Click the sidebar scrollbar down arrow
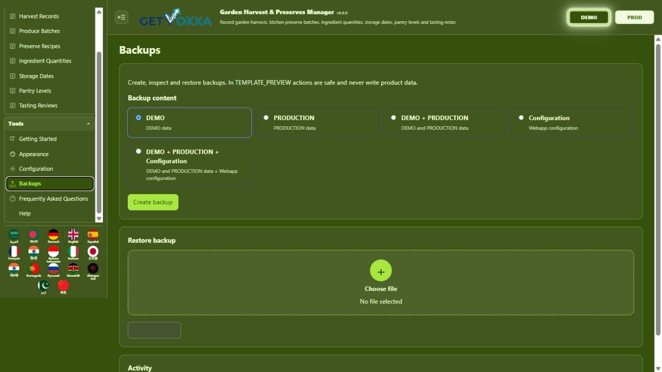 point(99,219)
